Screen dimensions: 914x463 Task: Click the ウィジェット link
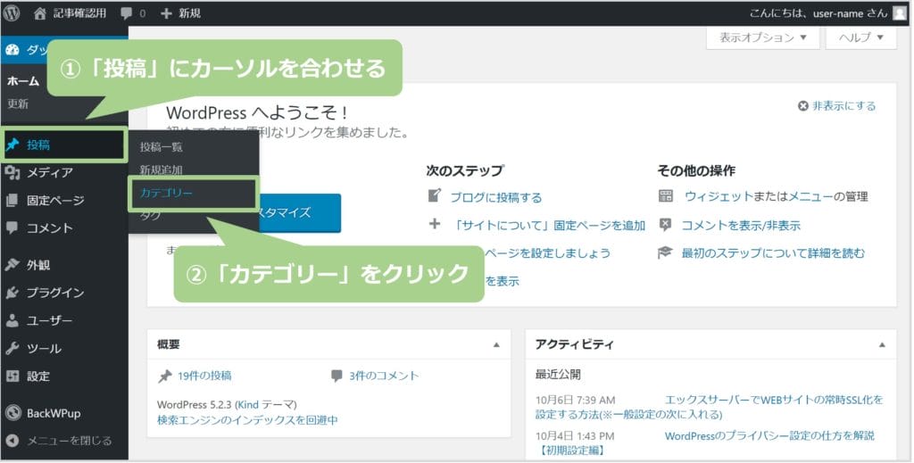[719, 196]
